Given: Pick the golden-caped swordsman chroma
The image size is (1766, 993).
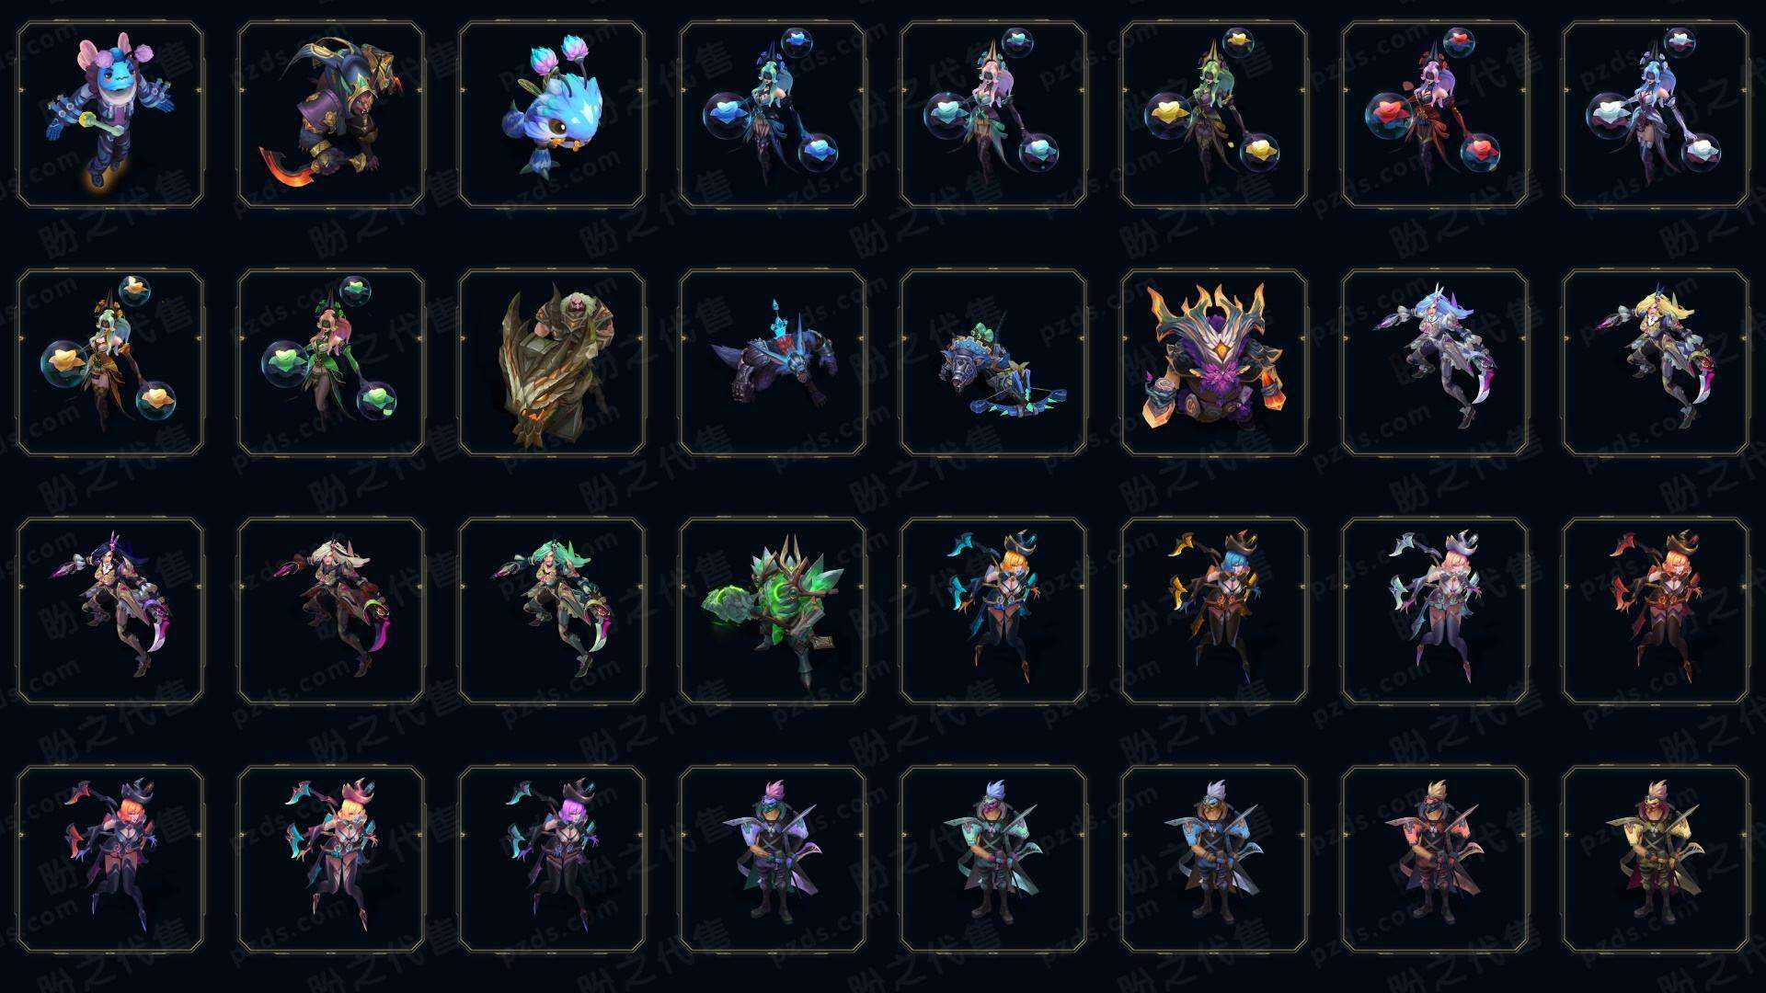Looking at the screenshot, I should coord(1656,859).
